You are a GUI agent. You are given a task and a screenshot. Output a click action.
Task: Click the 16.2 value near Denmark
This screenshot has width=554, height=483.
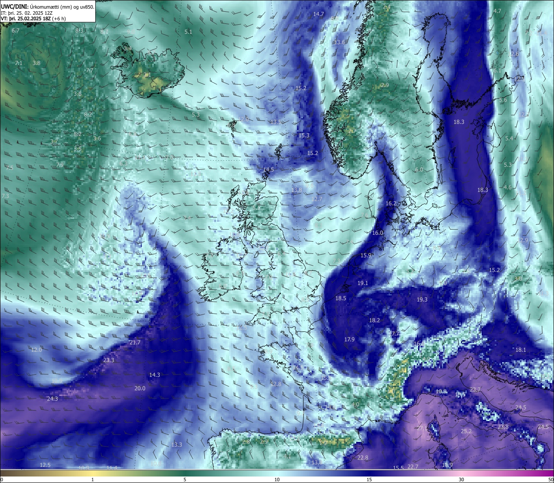click(391, 203)
